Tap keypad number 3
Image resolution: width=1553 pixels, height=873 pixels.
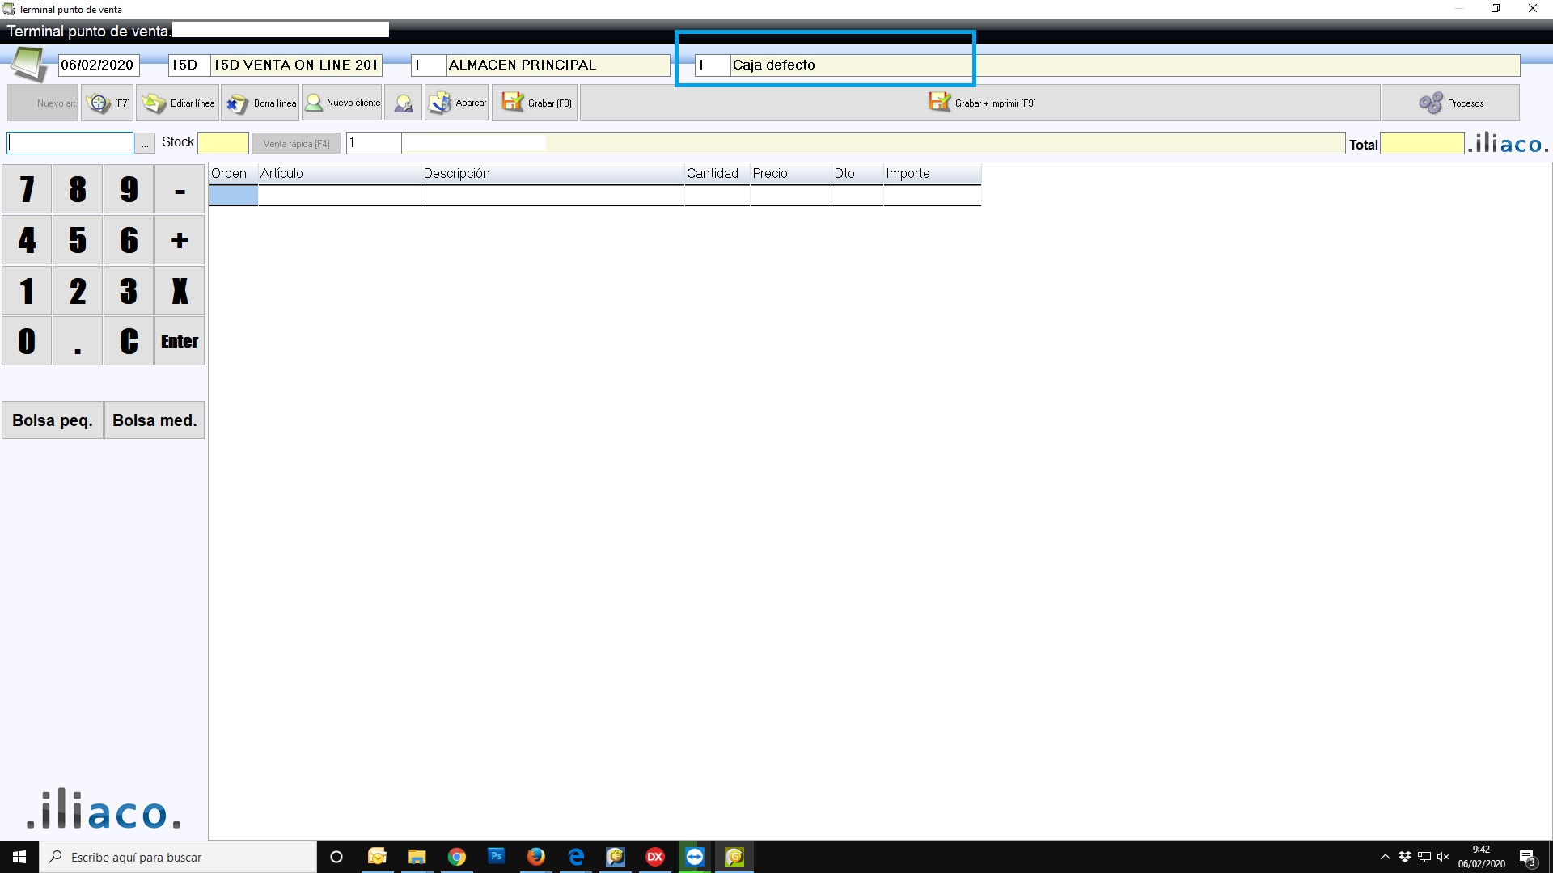coord(129,291)
